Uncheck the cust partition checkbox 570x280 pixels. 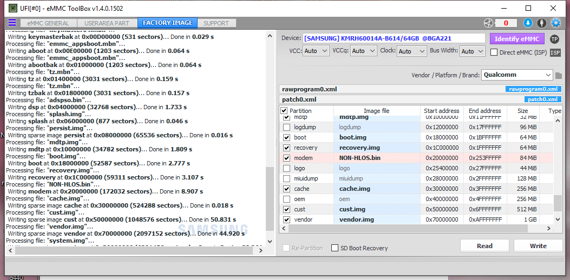[287, 209]
